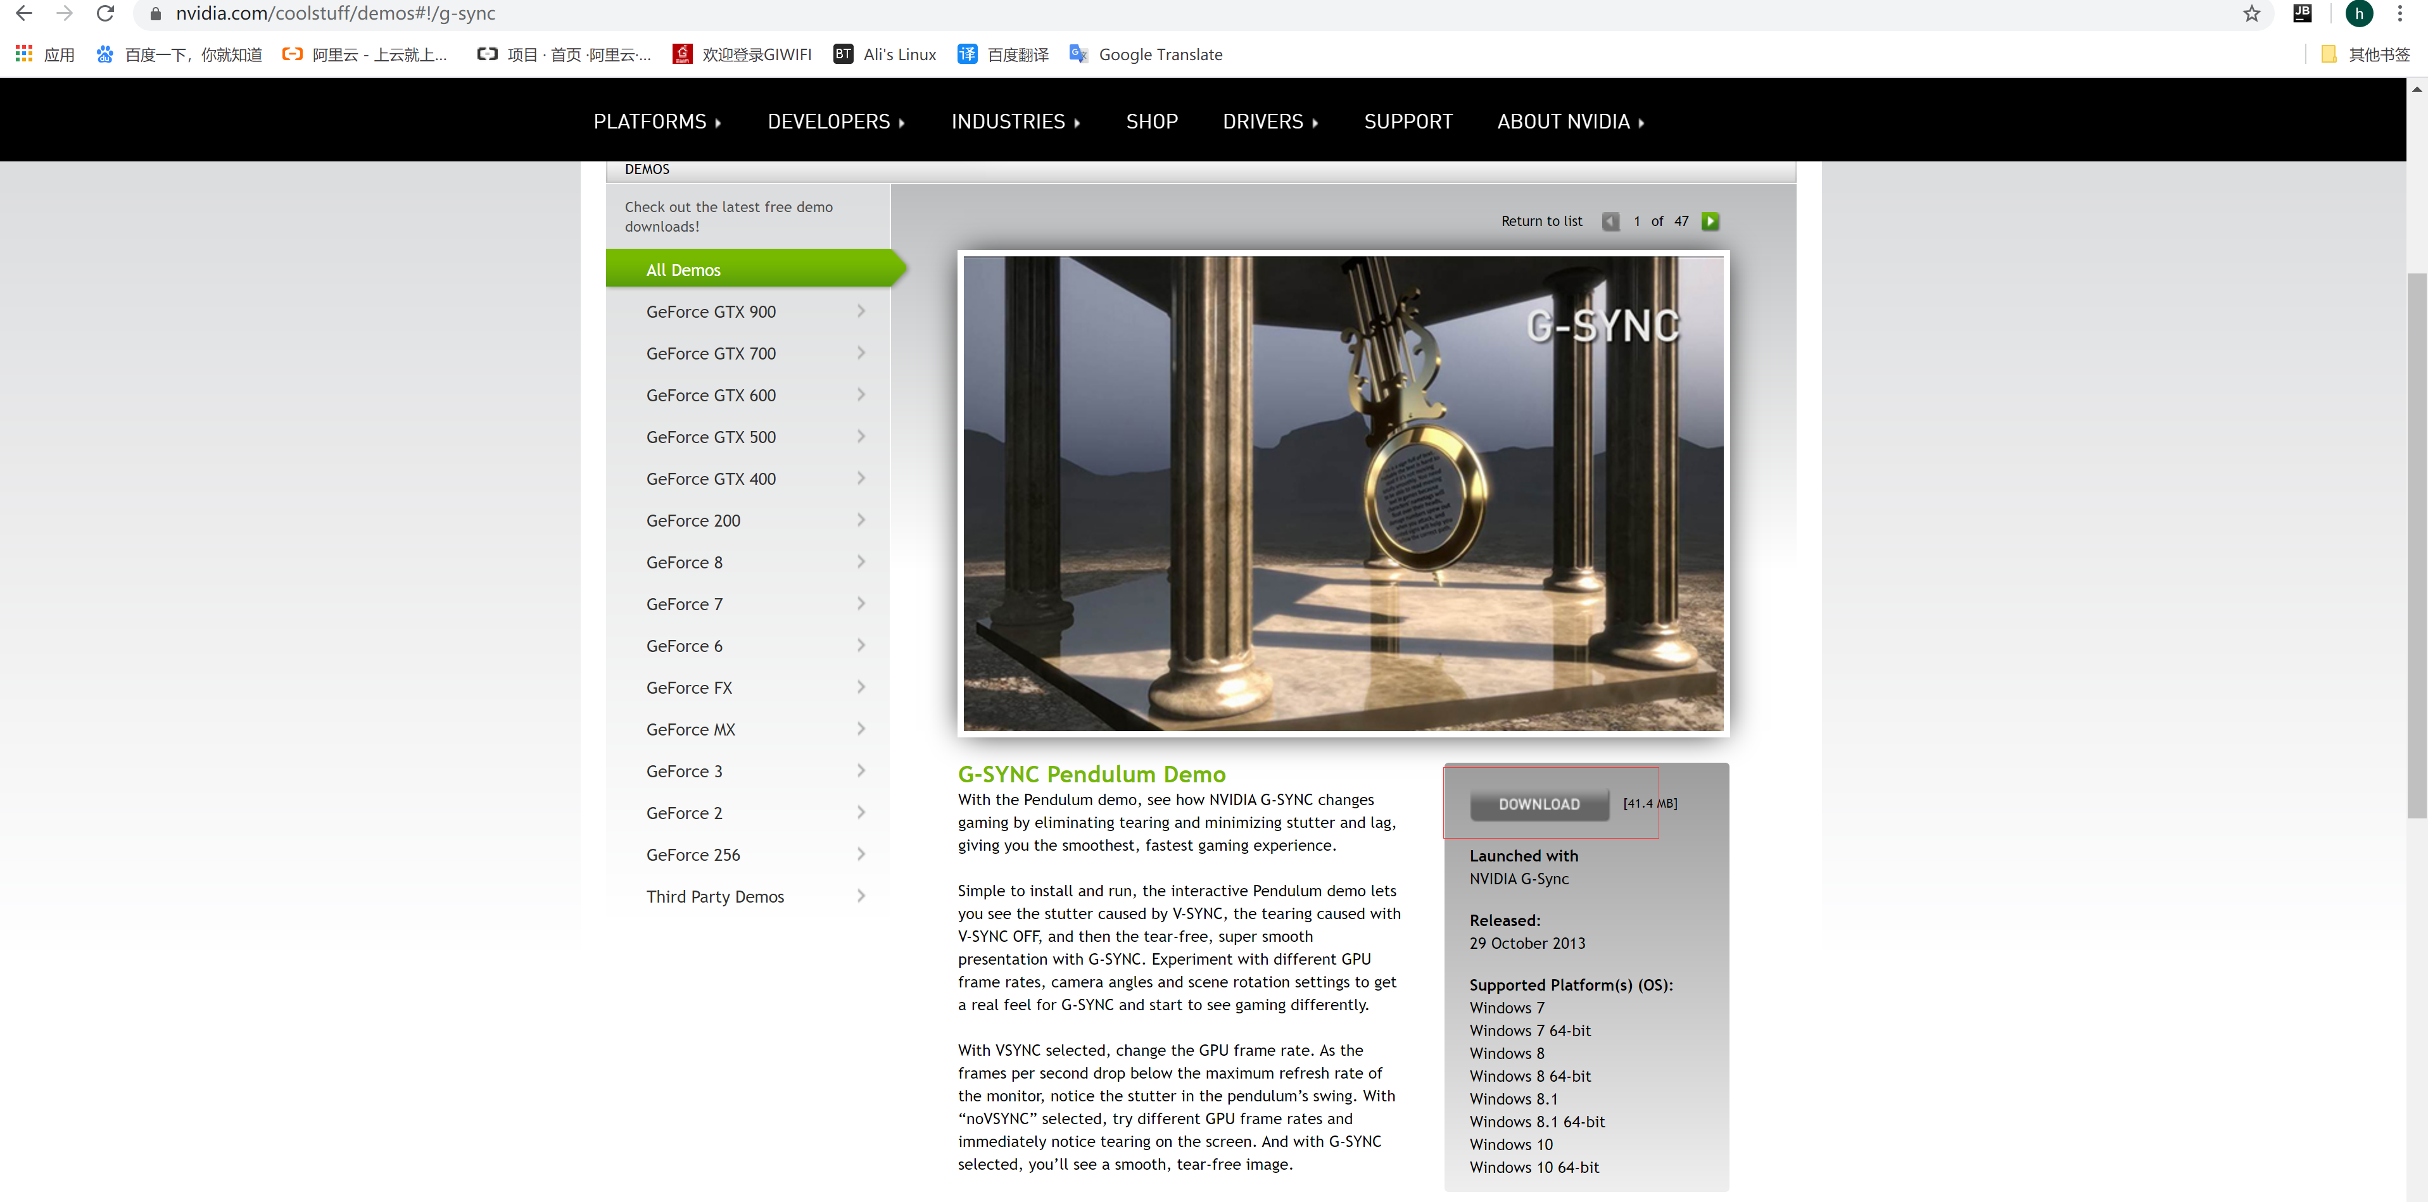
Task: Open the GIWIFI login bookmark
Action: (x=742, y=54)
